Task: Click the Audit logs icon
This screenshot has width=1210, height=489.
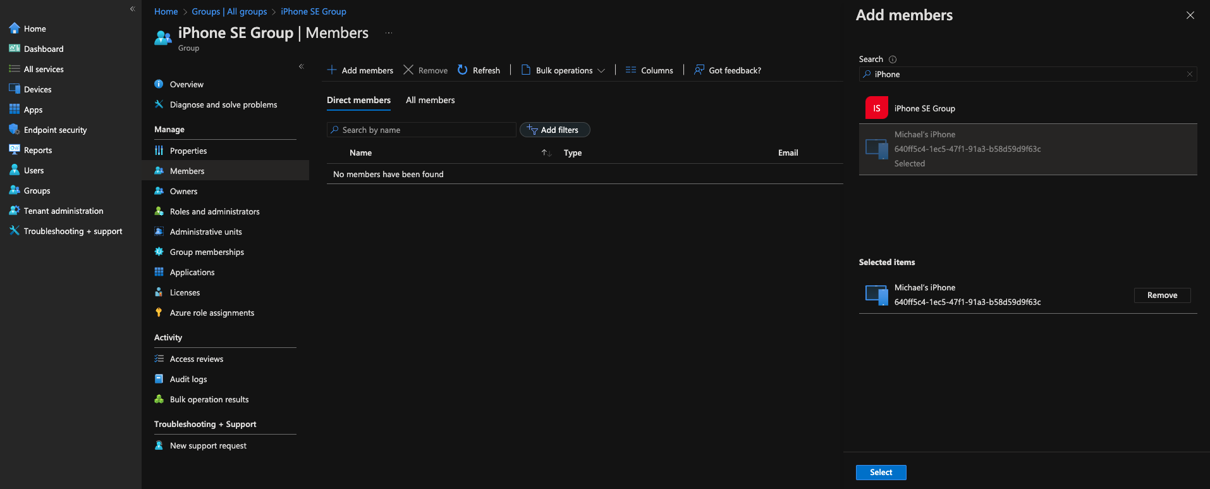Action: pyautogui.click(x=159, y=379)
